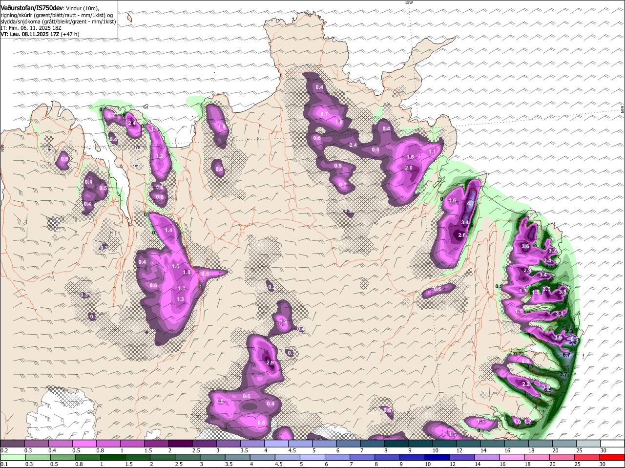Click the 6.7 rain value on east coast

[x=566, y=355]
